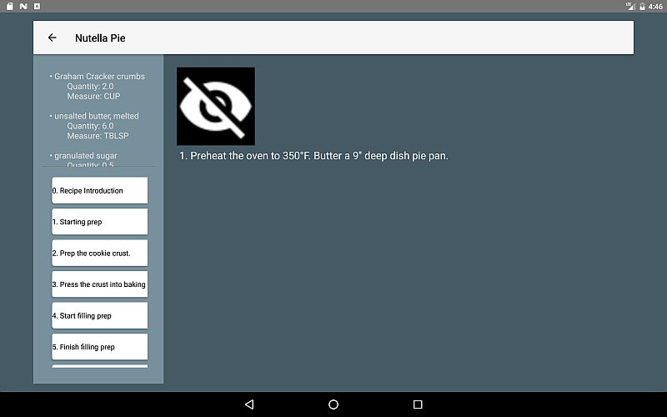Click the Measure: TBLSP line

pos(98,136)
